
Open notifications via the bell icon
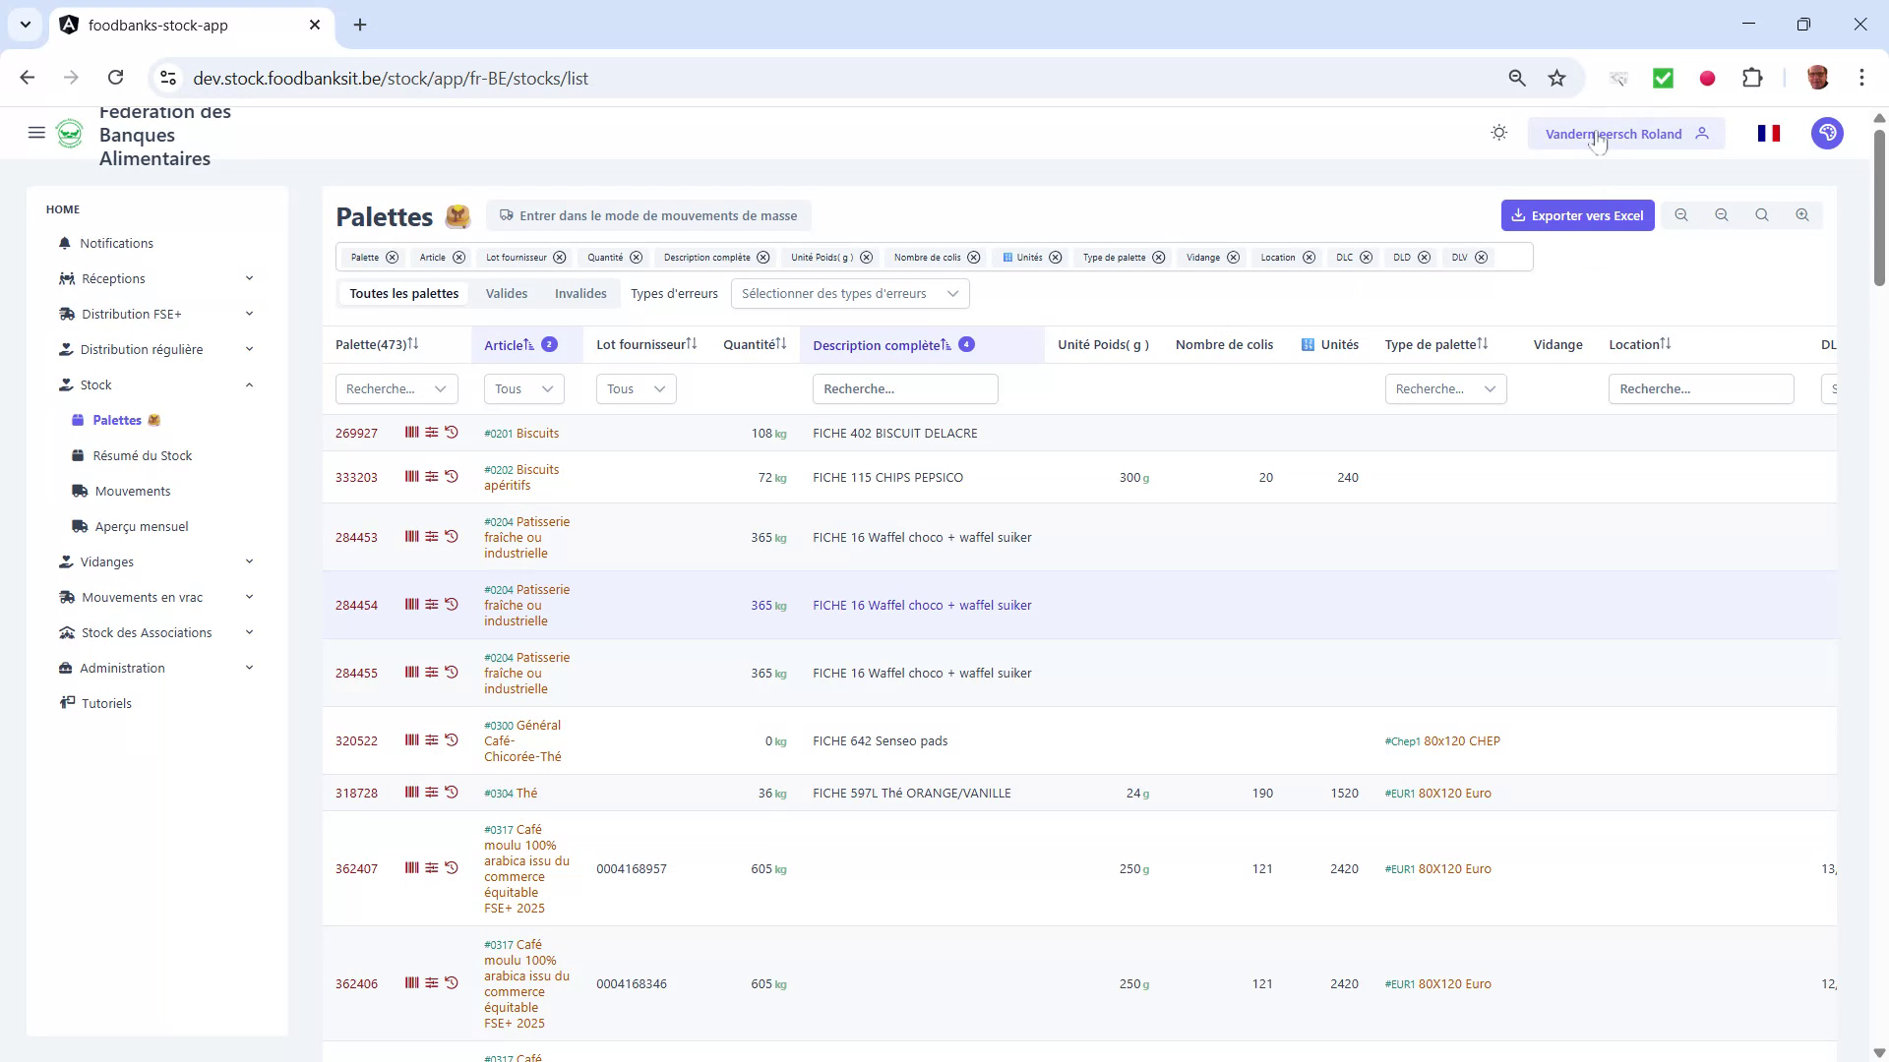pos(64,243)
